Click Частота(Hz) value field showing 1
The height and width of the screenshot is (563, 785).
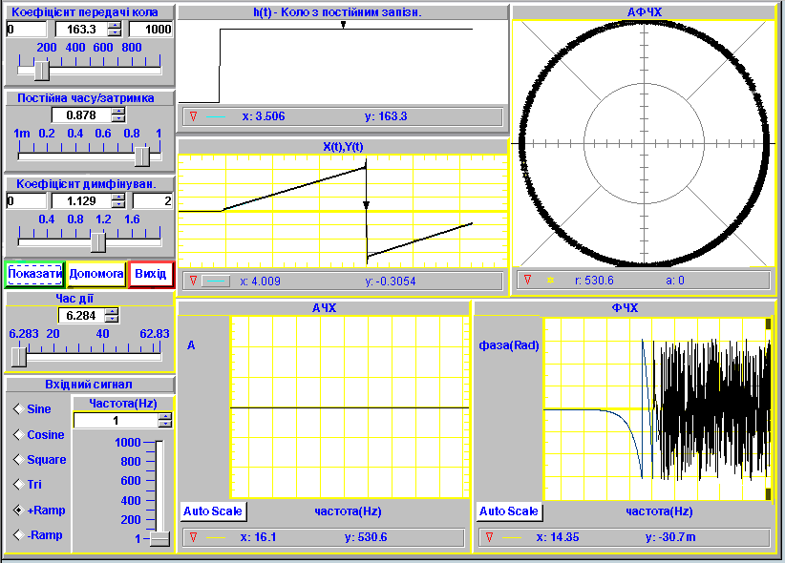pyautogui.click(x=117, y=421)
